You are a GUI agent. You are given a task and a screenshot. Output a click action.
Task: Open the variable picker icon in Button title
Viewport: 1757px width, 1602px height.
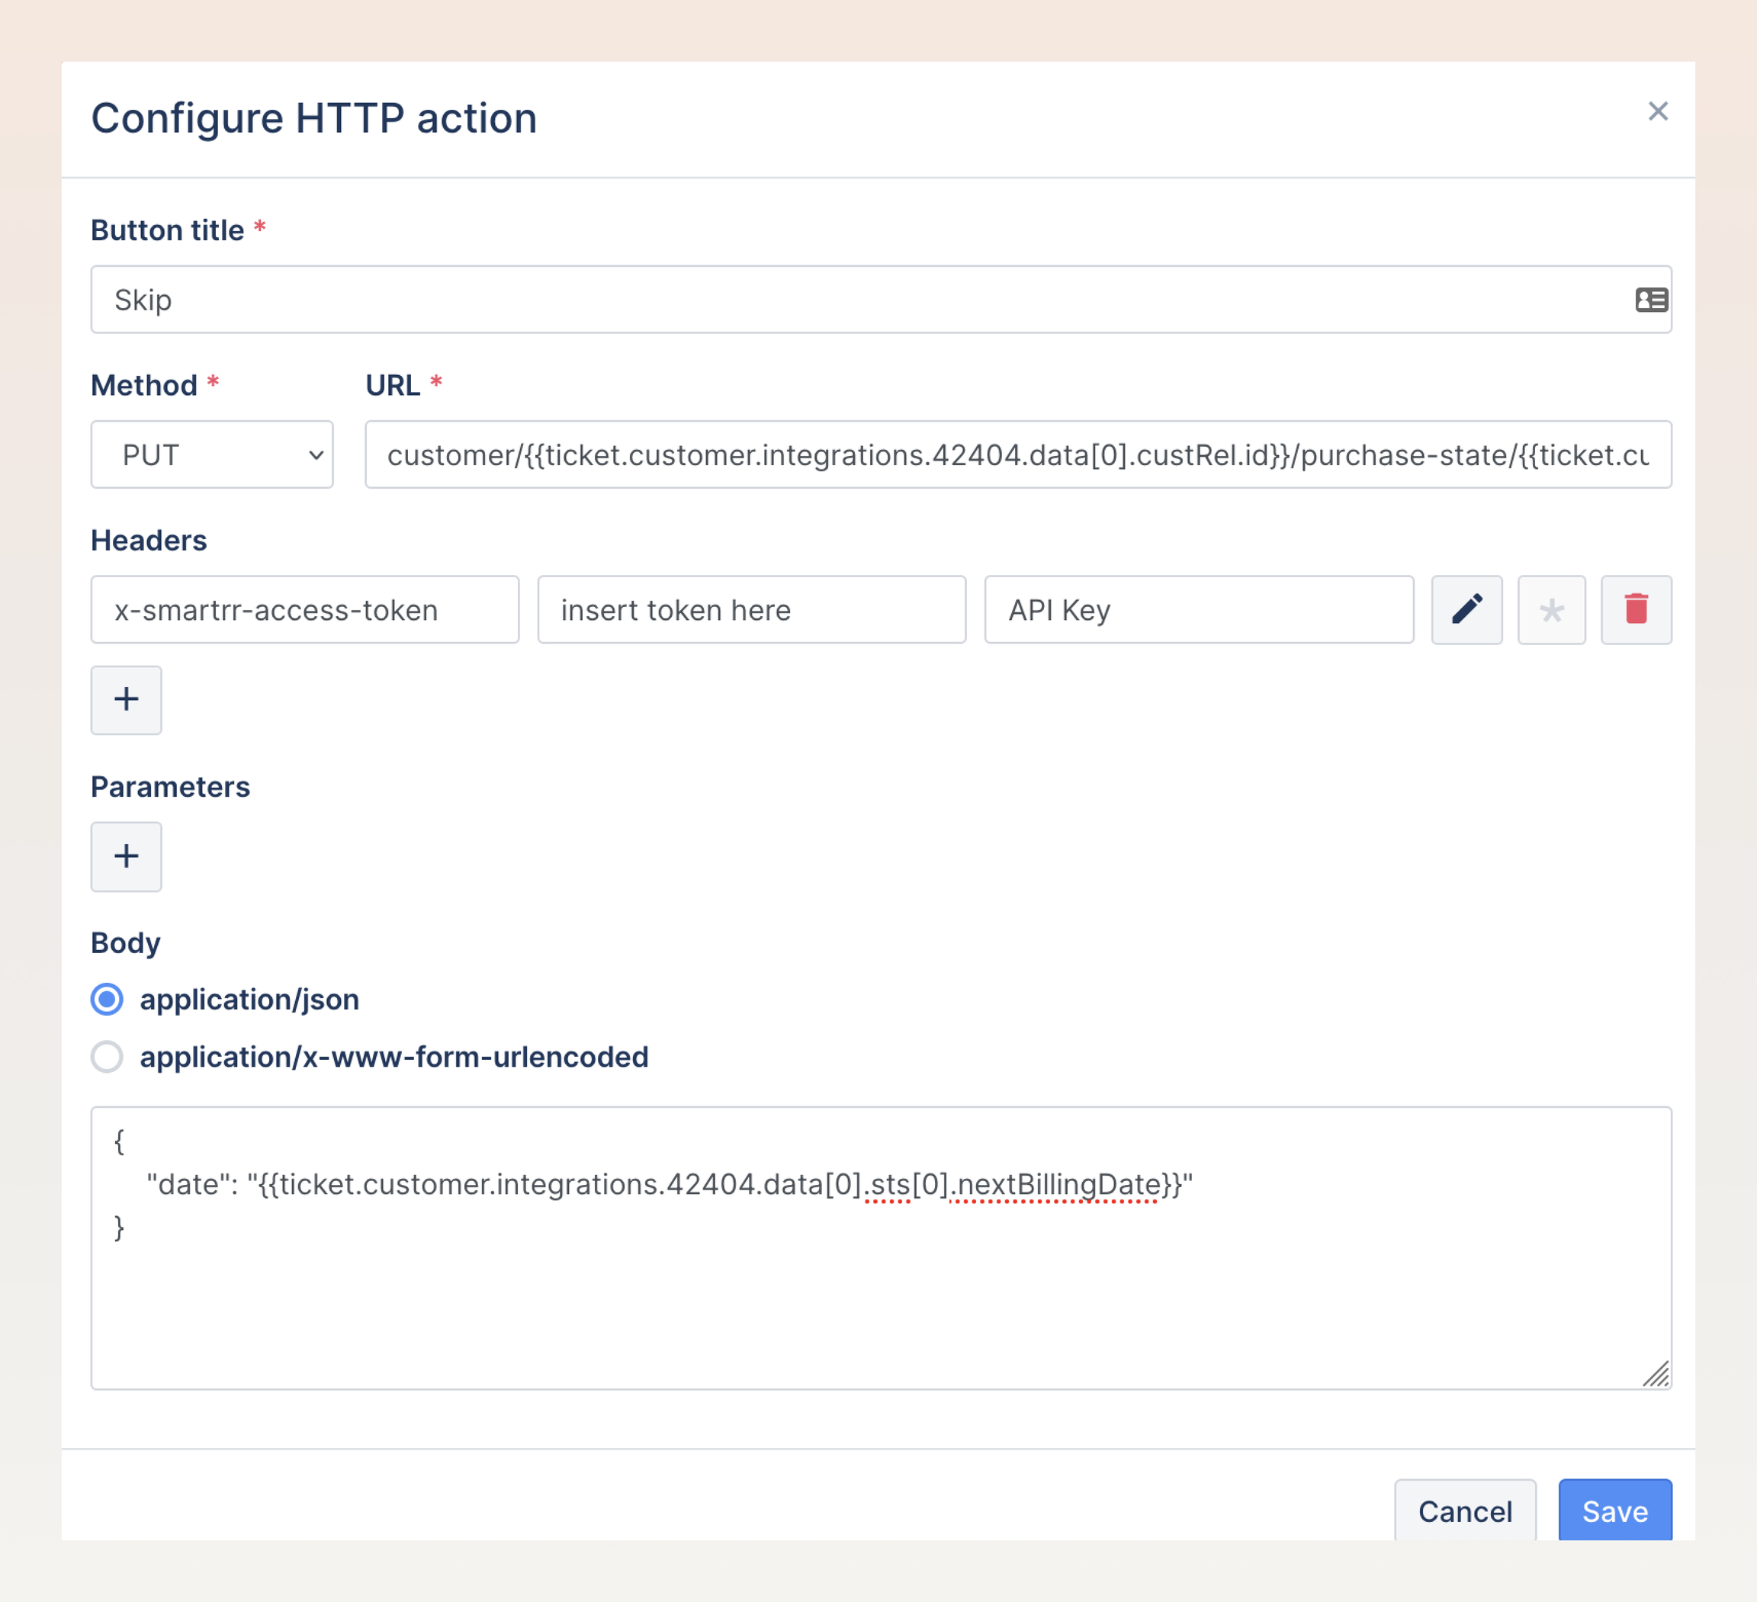[1651, 300]
